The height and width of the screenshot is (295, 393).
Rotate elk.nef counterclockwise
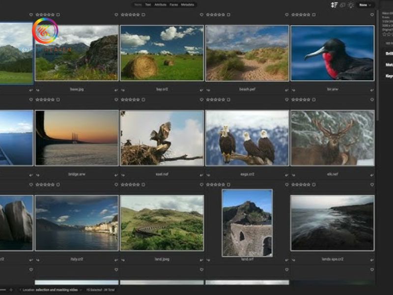pos(293,175)
